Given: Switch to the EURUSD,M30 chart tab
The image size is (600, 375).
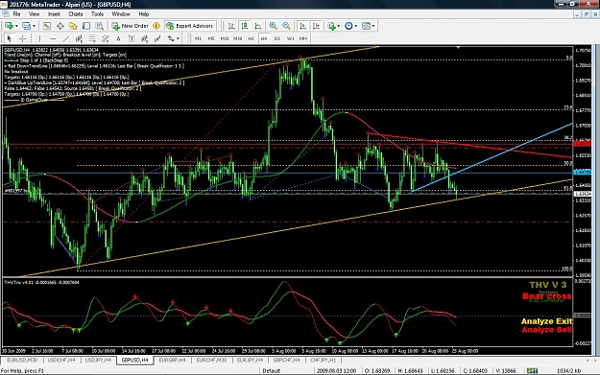Looking at the screenshot, I should click(22, 360).
